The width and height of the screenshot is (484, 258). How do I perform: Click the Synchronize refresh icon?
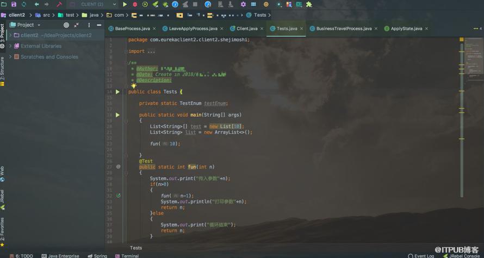[x=24, y=4]
